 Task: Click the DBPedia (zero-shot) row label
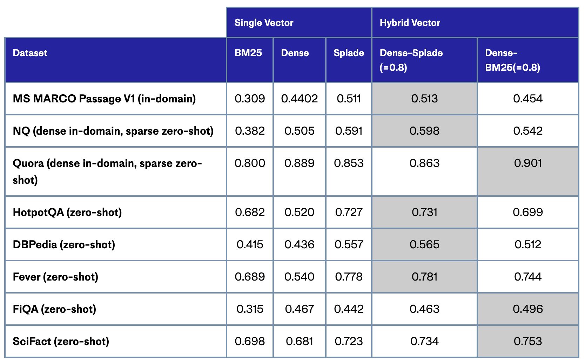[64, 244]
